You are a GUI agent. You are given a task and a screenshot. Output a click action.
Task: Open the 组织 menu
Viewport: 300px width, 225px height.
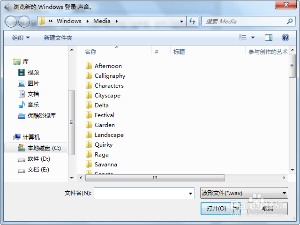point(21,37)
